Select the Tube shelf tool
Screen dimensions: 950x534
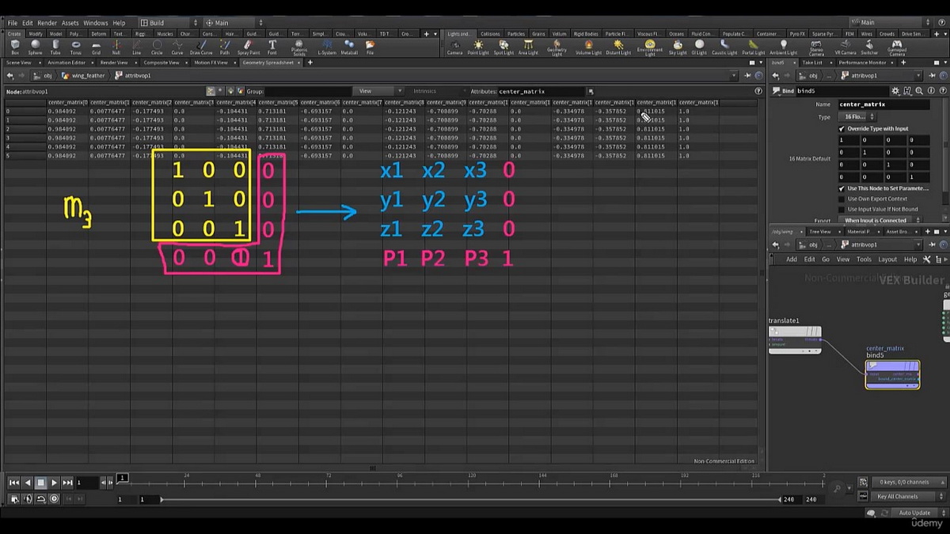[x=55, y=47]
